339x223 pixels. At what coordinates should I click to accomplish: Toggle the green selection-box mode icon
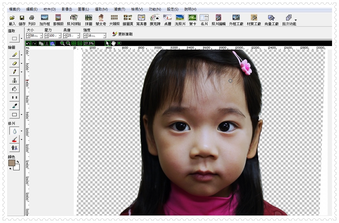[x=119, y=43]
